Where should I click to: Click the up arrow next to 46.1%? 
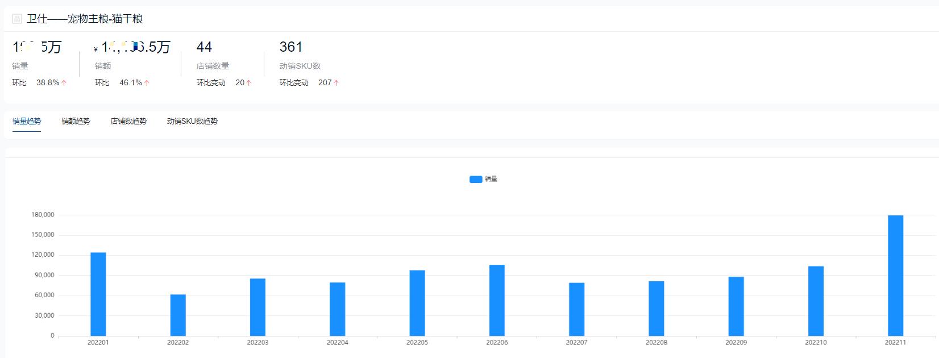tap(147, 83)
